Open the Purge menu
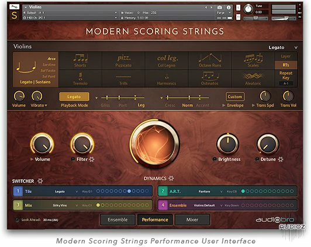 click(224, 13)
